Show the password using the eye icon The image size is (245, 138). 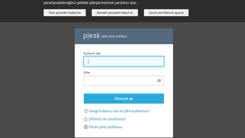point(159,81)
